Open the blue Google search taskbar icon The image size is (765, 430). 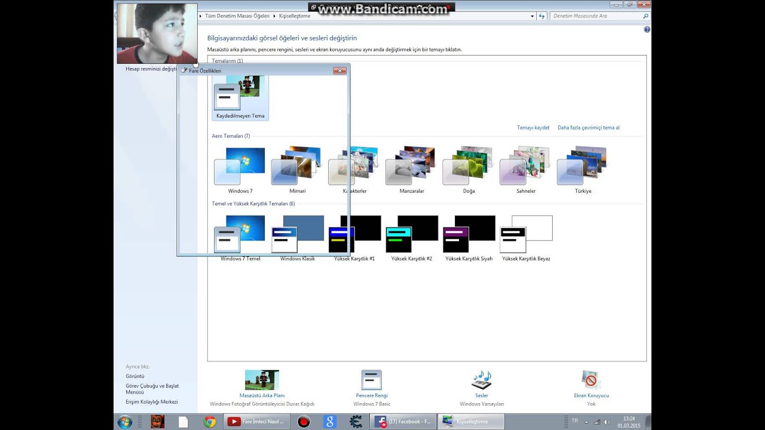[330, 422]
